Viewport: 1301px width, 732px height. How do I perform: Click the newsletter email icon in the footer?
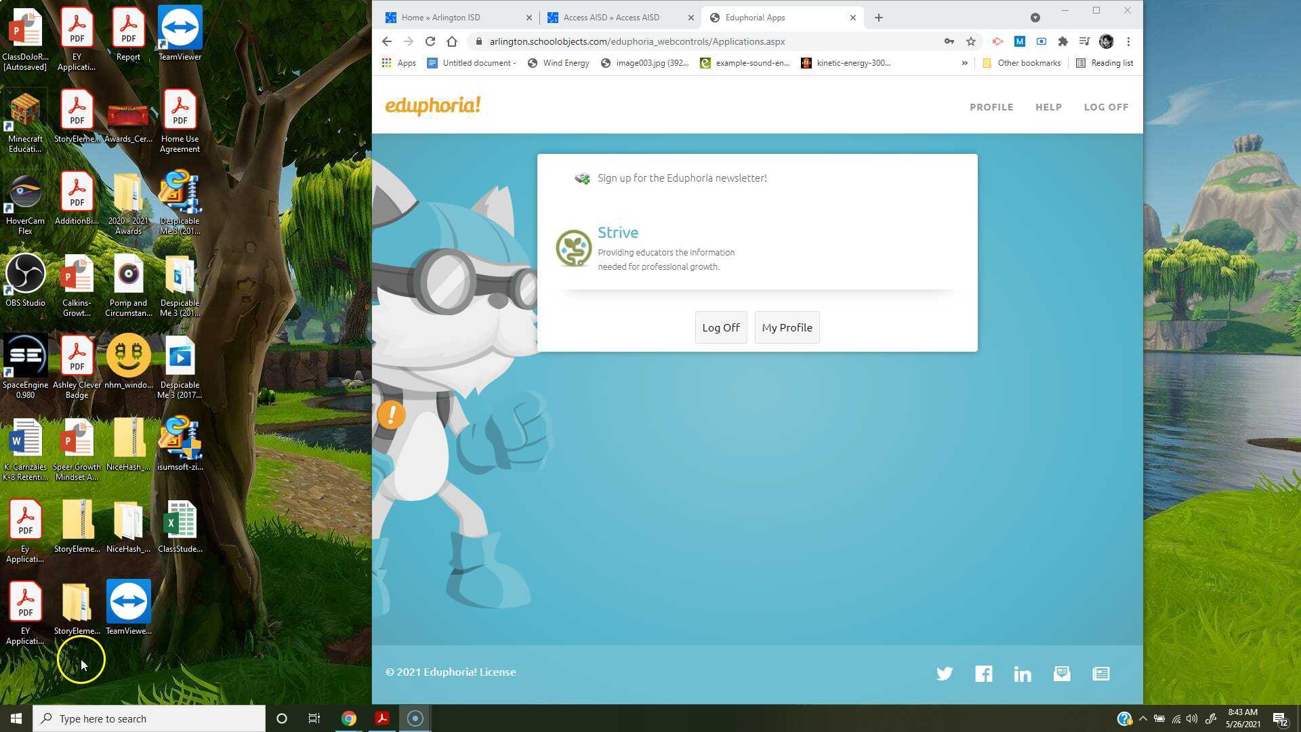point(1061,673)
